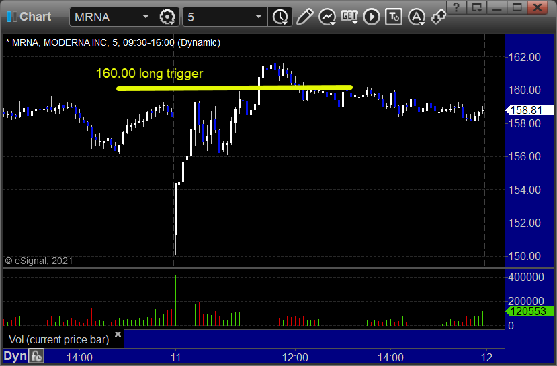This screenshot has width=557, height=366.
Task: Open the studies chart-line icon
Action: (x=327, y=17)
